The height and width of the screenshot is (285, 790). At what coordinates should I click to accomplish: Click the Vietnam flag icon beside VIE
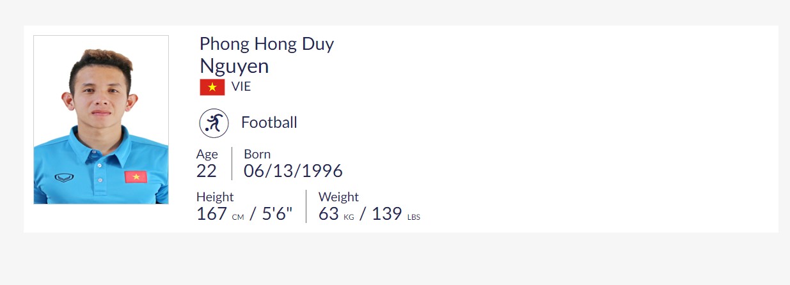[x=212, y=87]
